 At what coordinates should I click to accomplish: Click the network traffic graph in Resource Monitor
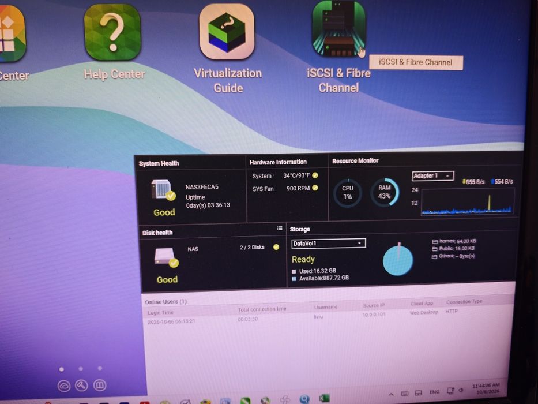(x=468, y=201)
